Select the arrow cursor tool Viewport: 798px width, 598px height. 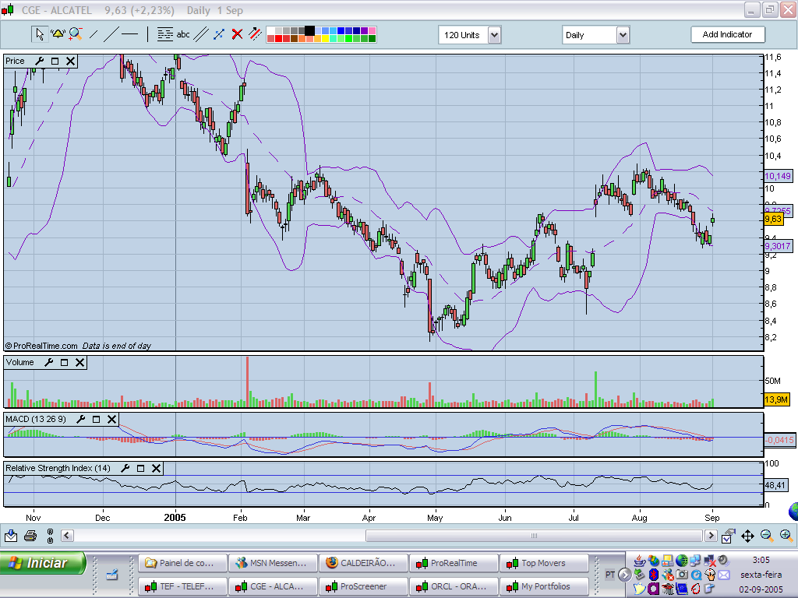[x=39, y=34]
